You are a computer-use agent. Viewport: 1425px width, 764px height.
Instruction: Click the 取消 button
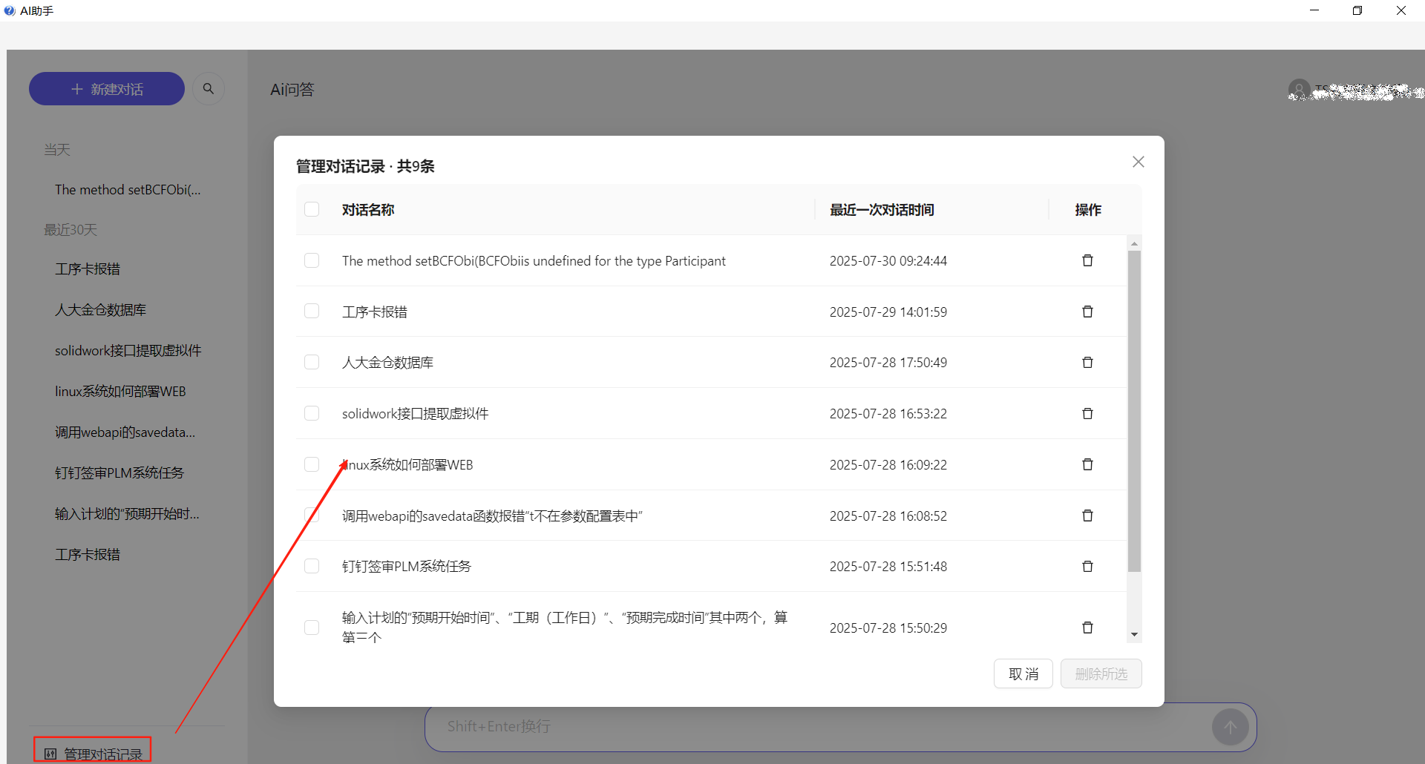[1023, 674]
